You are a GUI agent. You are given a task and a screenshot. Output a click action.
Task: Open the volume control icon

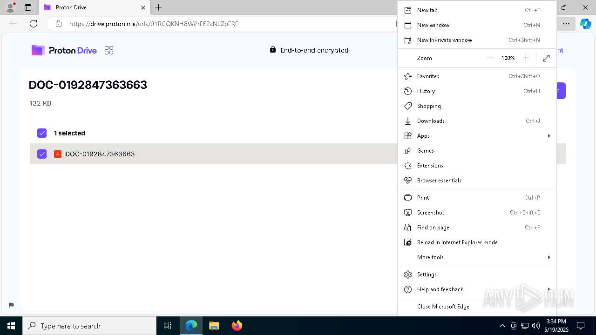[x=536, y=326]
